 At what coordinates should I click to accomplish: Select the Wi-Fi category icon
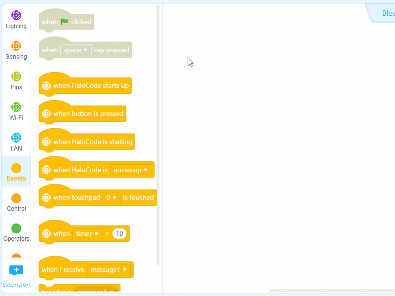[16, 107]
